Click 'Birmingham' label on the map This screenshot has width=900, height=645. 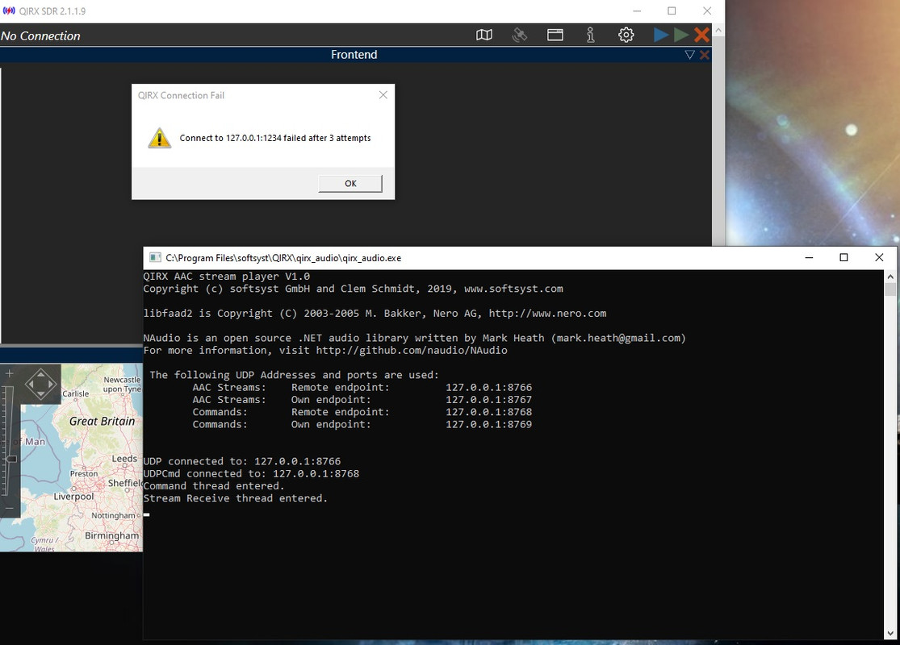coord(112,535)
